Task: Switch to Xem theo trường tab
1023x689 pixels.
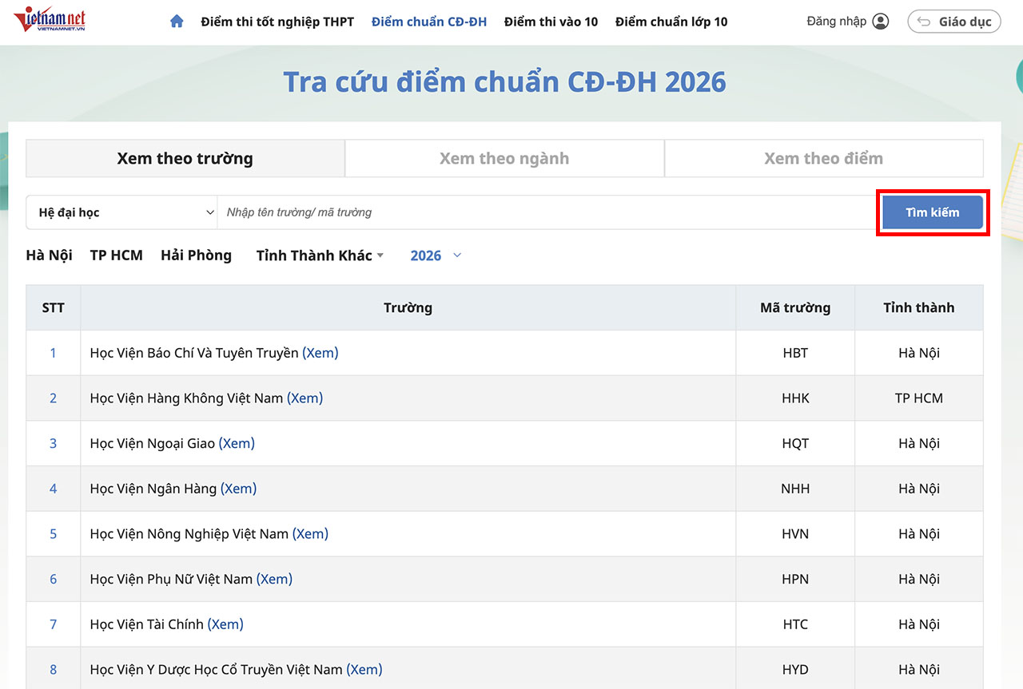Action: 185,158
